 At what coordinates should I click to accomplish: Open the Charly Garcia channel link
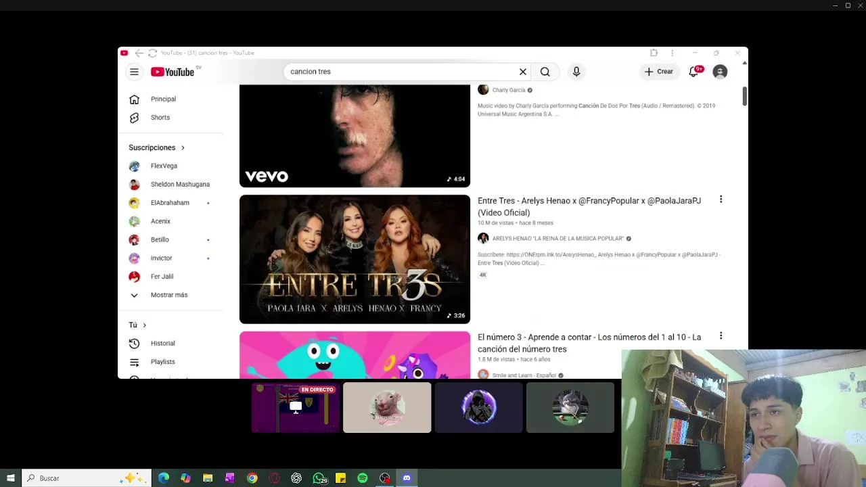click(x=509, y=90)
